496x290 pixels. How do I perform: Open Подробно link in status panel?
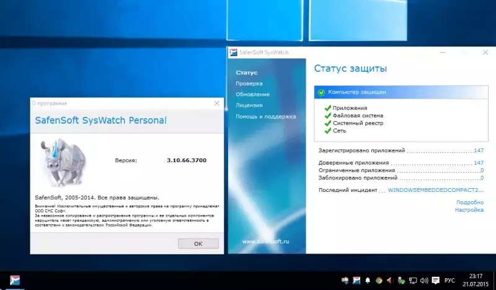coord(470,202)
